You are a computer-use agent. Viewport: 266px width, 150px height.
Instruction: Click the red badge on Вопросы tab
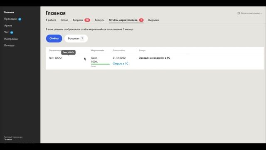click(x=87, y=20)
